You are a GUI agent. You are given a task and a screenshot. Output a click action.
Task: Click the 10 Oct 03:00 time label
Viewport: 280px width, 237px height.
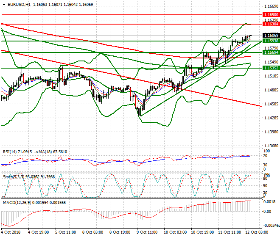175,232
